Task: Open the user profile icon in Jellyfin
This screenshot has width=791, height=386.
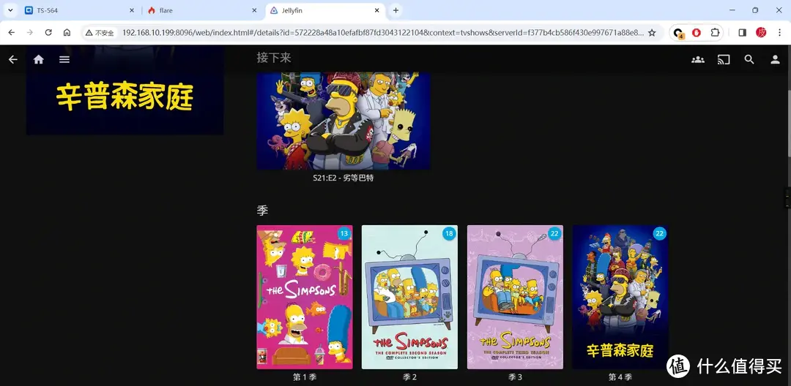Action: [x=775, y=59]
